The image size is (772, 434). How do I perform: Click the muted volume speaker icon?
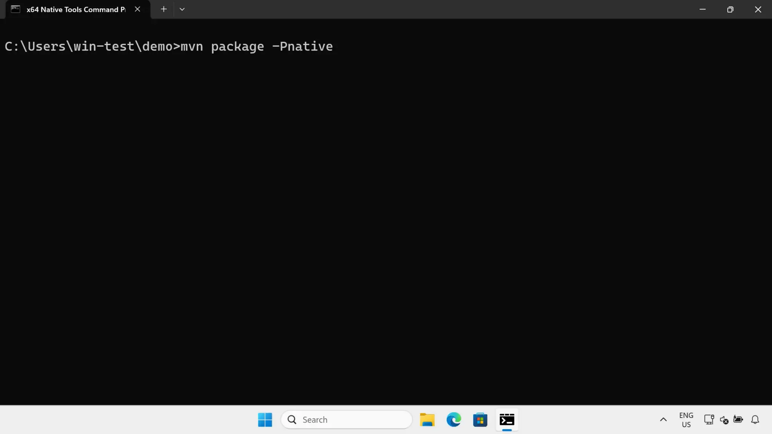(724, 420)
